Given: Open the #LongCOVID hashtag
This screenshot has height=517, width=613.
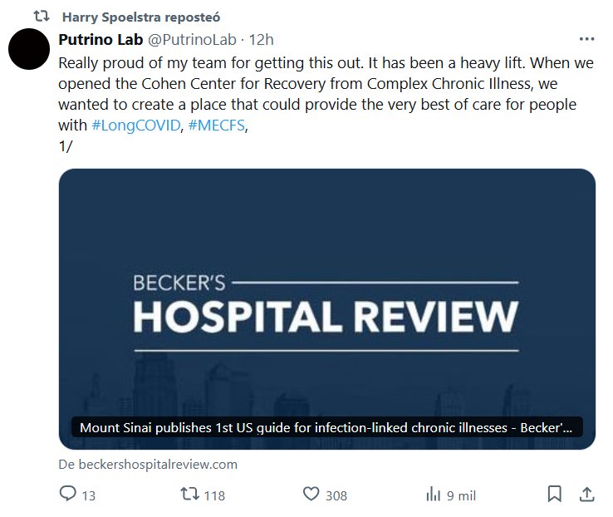Looking at the screenshot, I should click(135, 126).
